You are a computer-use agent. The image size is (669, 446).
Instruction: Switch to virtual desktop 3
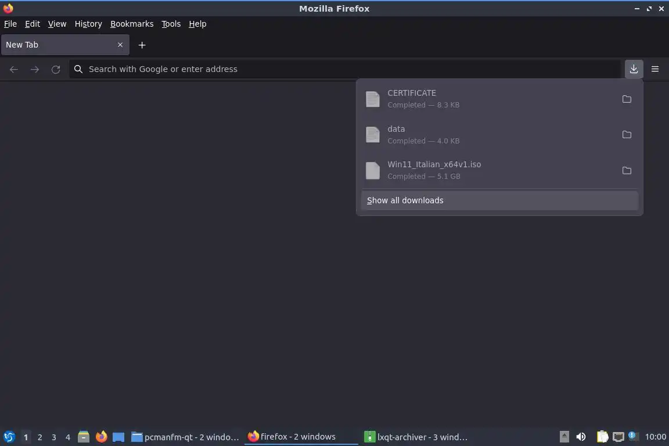click(x=54, y=437)
